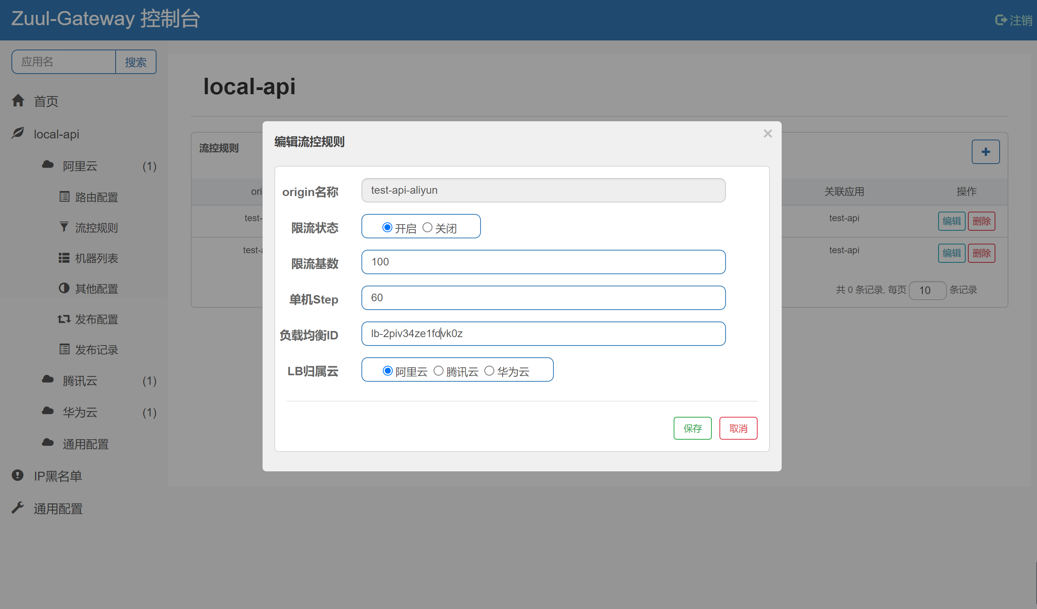Click the filter icon beside 流控规则
The width and height of the screenshot is (1037, 609).
pos(64,227)
